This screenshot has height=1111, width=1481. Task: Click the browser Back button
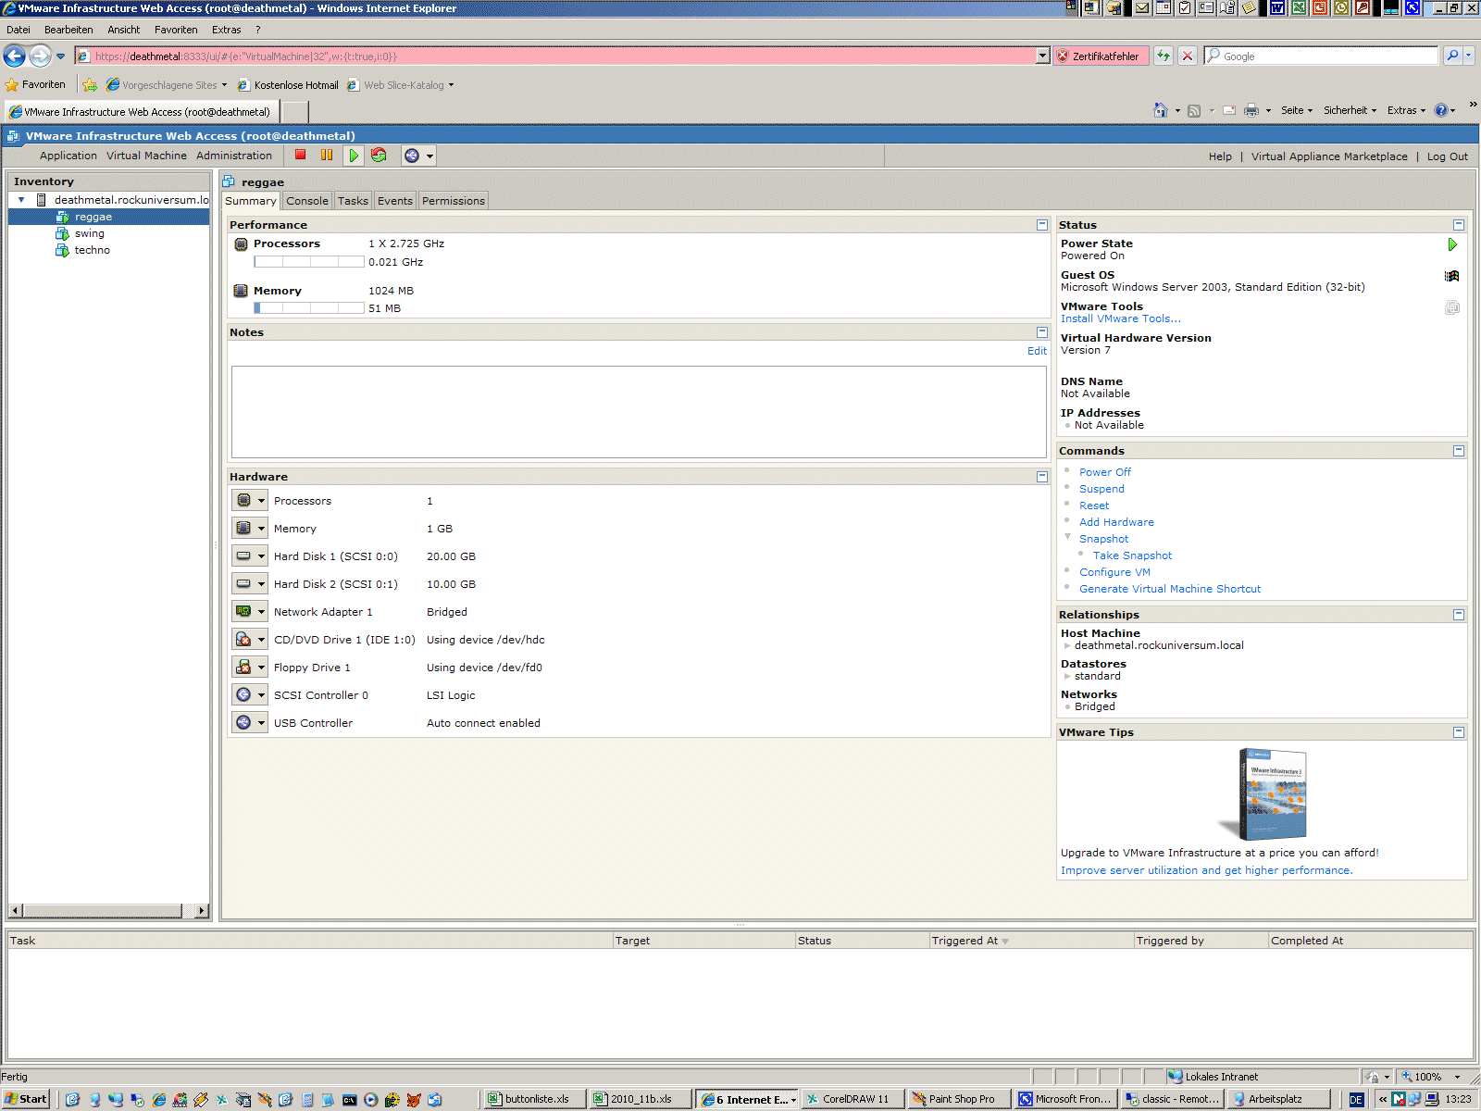14,56
